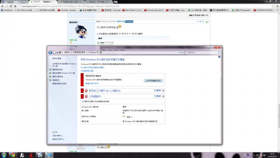Viewport: 280px width, 158px height.
Task: Open the Windows Start orb
Action: coord(4,155)
